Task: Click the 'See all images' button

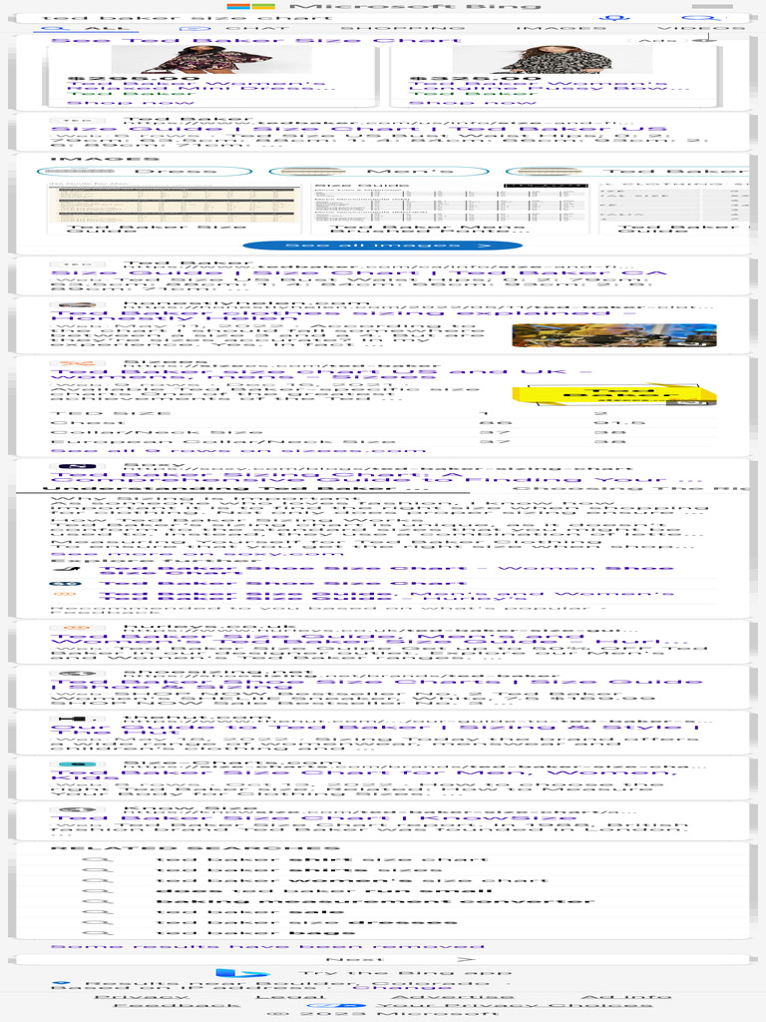Action: 382,246
